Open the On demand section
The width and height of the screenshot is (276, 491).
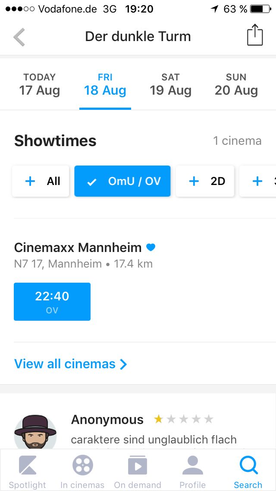[x=138, y=472]
